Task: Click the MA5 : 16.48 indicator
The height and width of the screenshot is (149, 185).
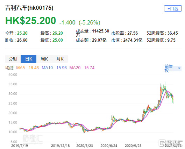Action: coord(27,68)
